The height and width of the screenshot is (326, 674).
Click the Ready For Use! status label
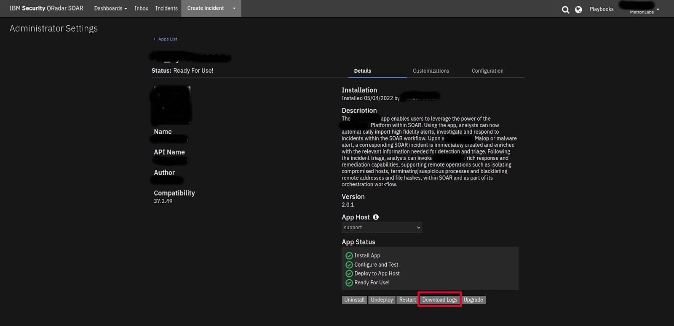[372, 283]
